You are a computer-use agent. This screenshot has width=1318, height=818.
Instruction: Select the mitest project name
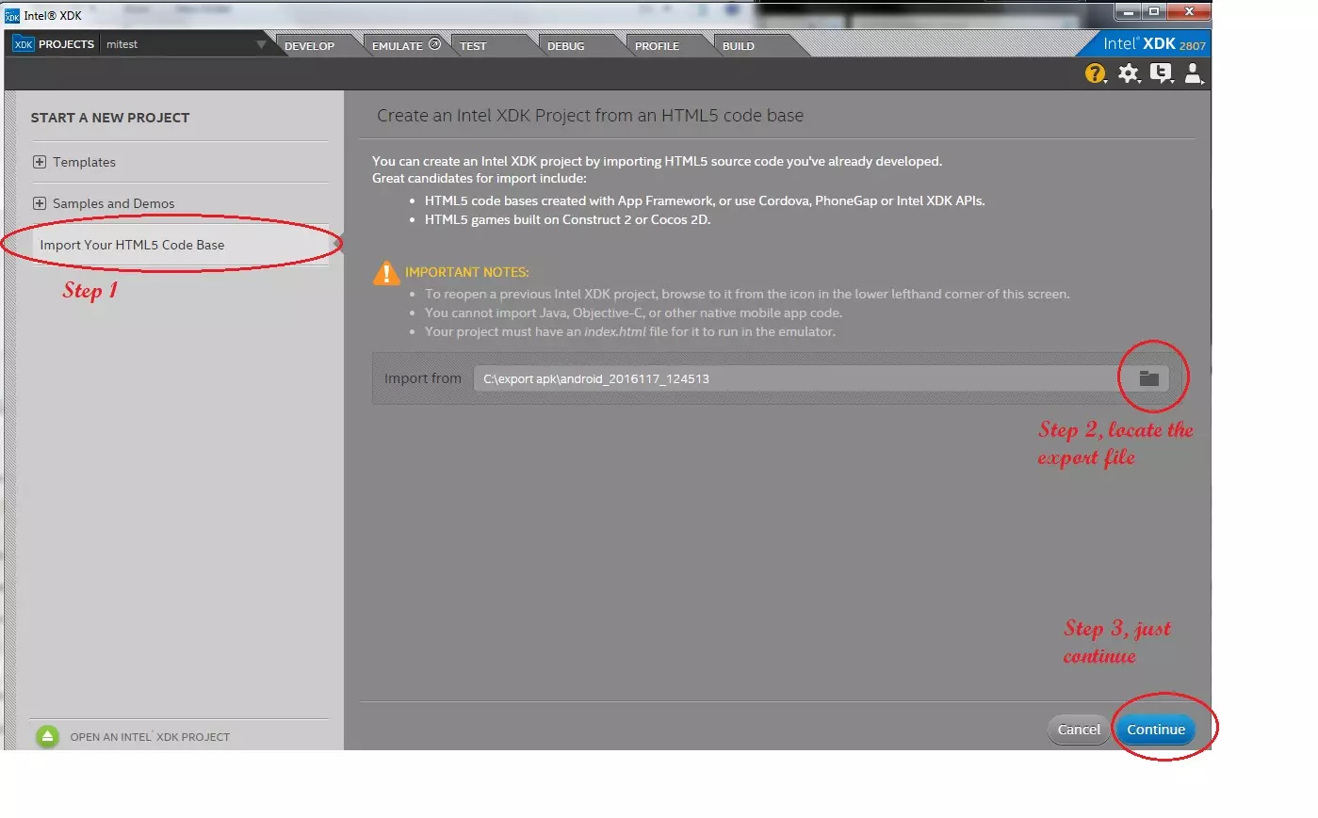(x=122, y=44)
